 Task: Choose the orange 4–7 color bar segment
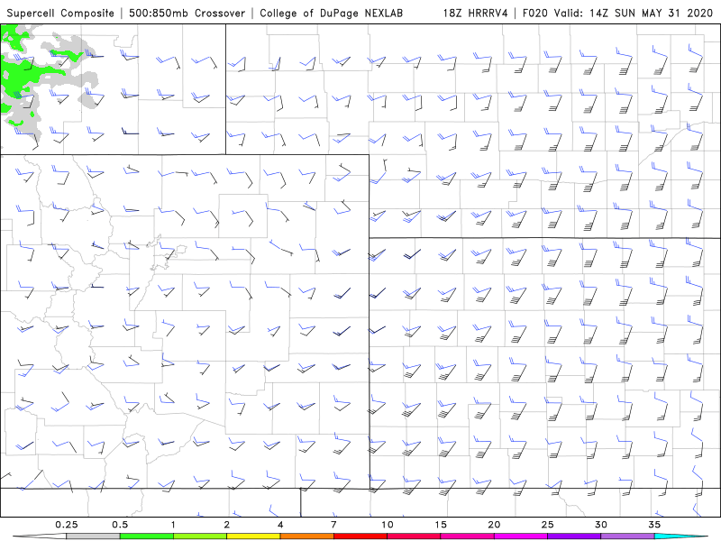[x=306, y=536]
